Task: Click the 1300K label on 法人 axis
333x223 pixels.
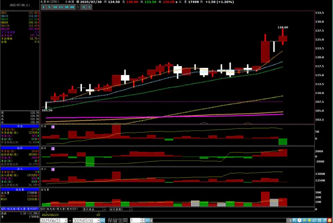Action: [320, 174]
